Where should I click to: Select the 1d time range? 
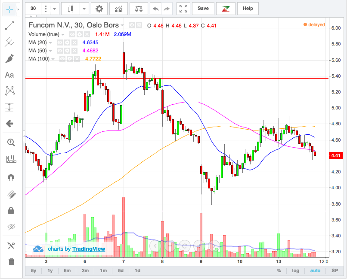137,270
